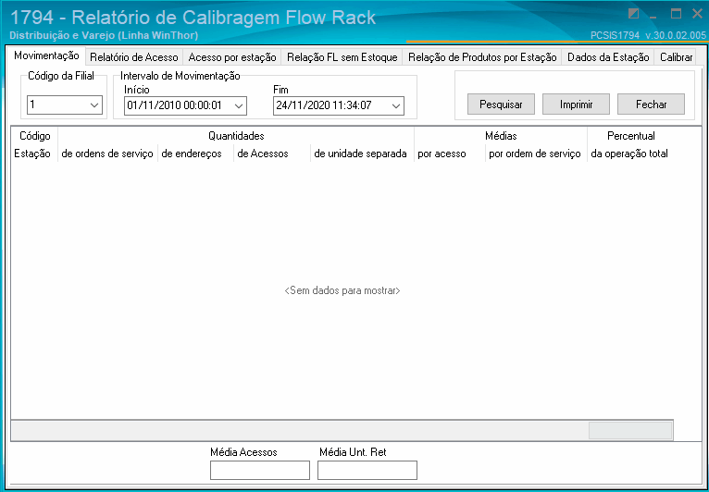
Task: Expand the Código da Filial dropdown arrow
Action: click(94, 105)
